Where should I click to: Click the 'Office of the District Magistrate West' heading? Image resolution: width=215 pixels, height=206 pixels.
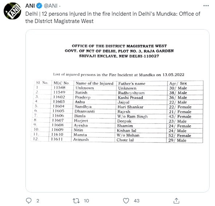(x=119, y=46)
